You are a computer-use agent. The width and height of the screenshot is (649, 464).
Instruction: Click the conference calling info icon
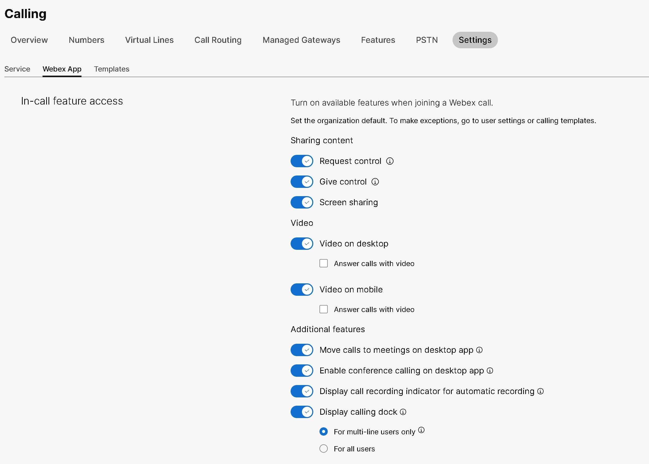(x=490, y=371)
